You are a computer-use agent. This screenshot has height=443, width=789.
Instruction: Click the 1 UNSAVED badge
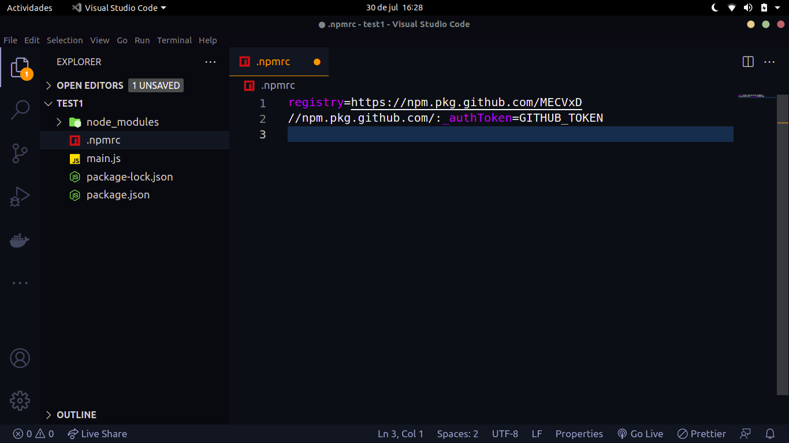pyautogui.click(x=156, y=85)
